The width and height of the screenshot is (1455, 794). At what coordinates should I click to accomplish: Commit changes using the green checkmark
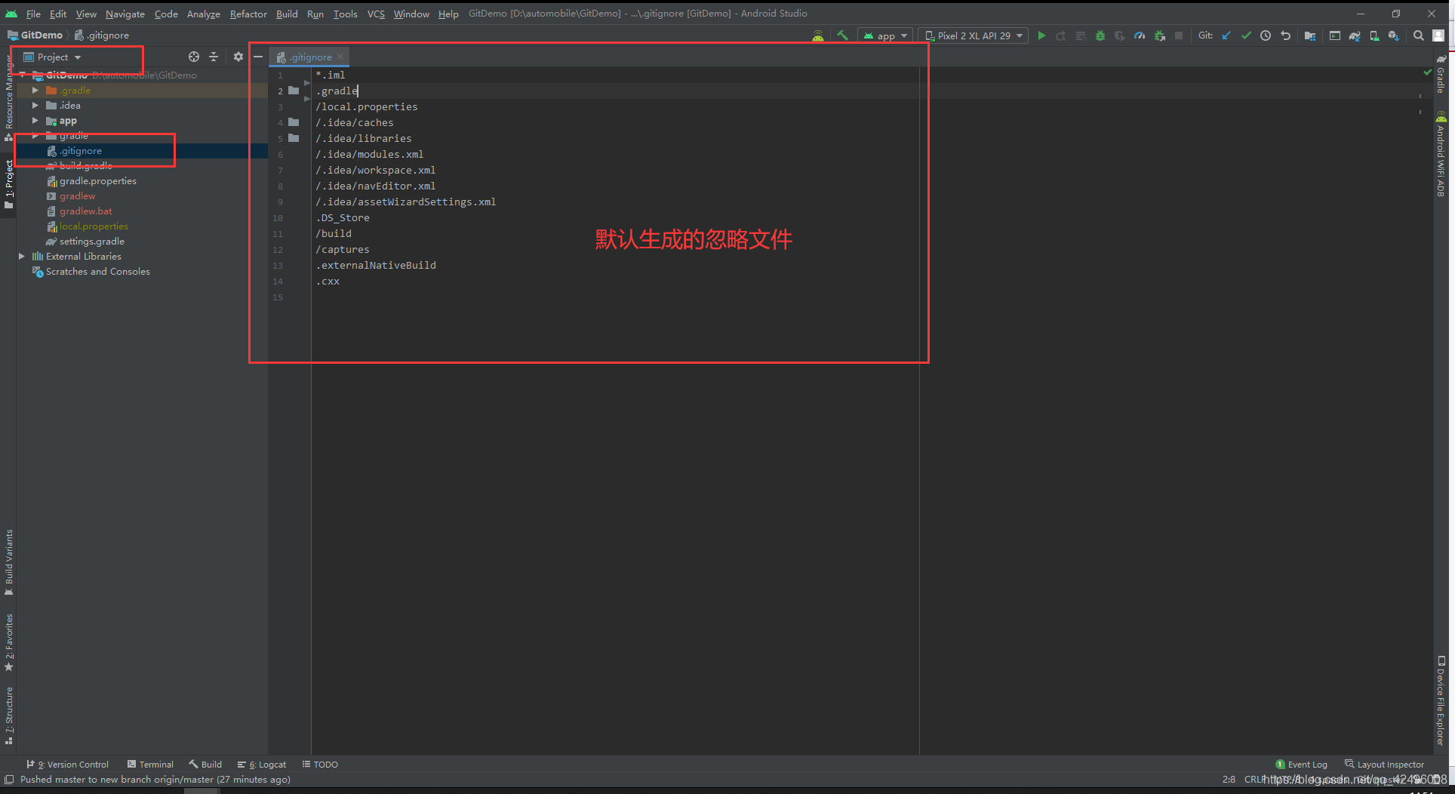(1246, 35)
